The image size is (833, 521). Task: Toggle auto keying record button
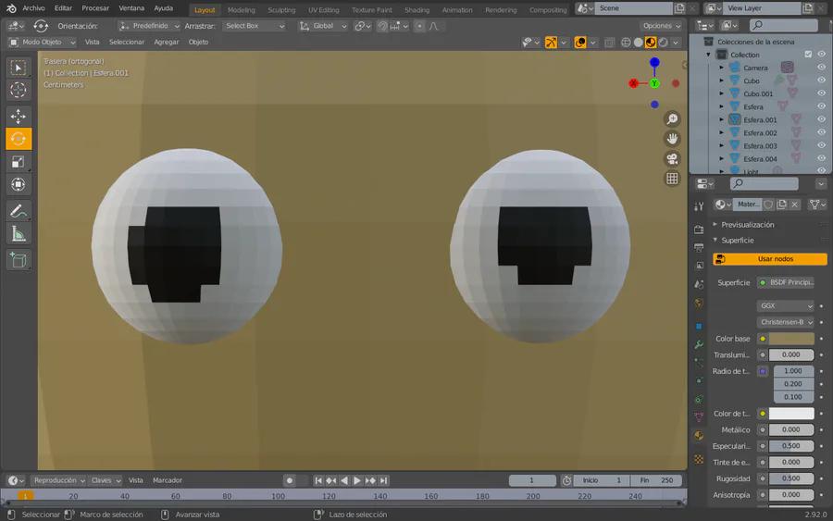coord(290,480)
